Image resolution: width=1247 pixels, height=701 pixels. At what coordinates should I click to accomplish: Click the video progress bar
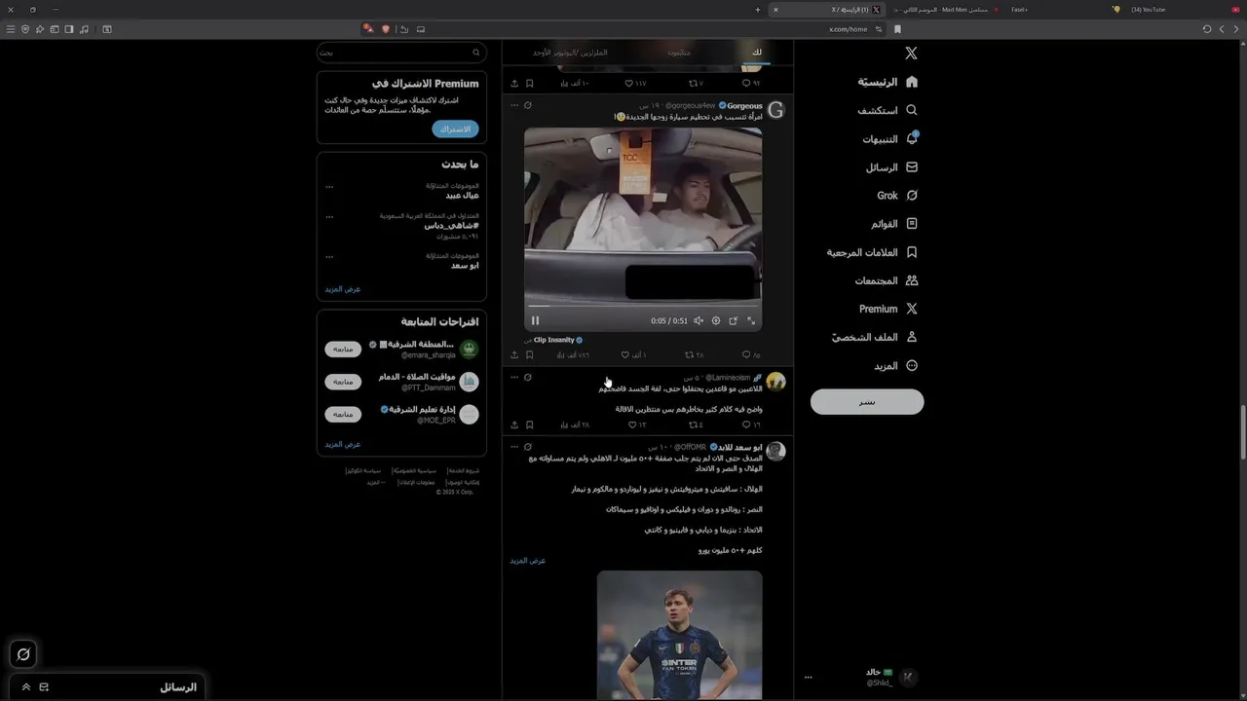[643, 306]
